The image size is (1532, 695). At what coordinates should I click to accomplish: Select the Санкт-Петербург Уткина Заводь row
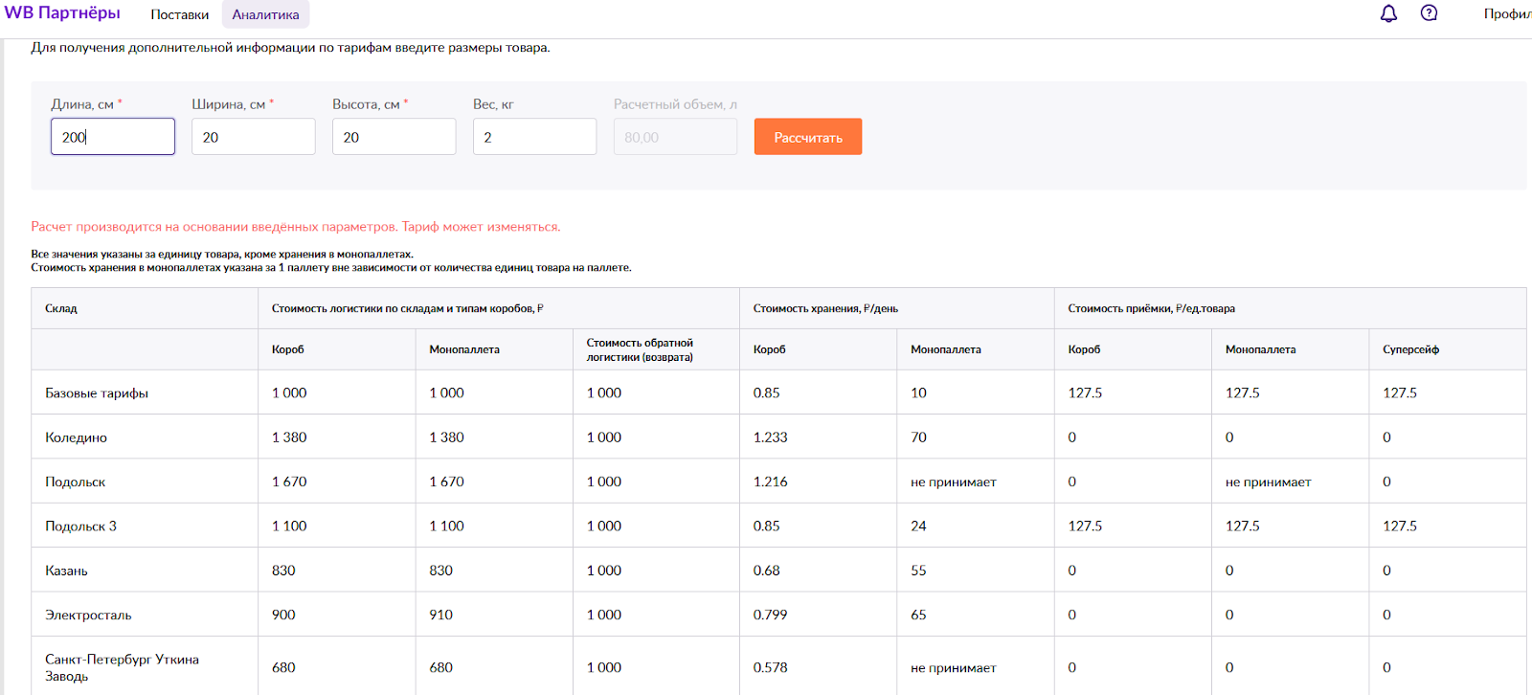(779, 666)
